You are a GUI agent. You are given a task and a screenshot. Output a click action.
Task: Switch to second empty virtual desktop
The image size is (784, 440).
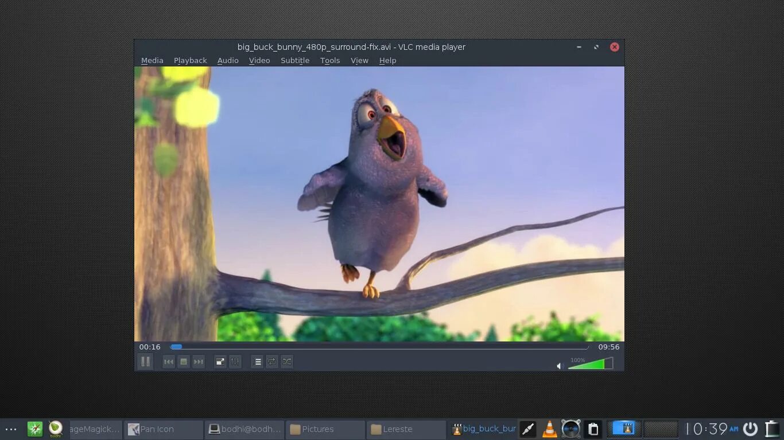(x=661, y=429)
